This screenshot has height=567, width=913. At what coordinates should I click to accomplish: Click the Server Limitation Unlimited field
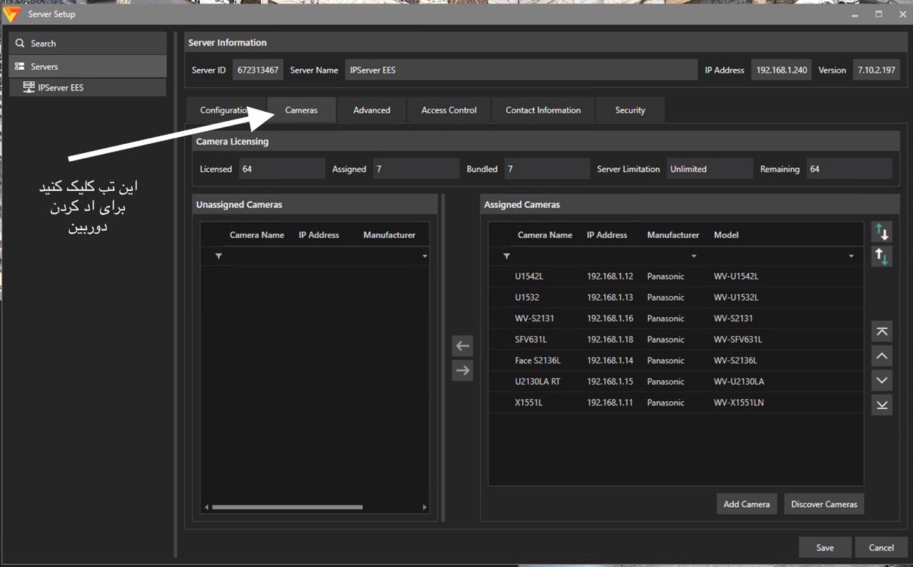pos(710,169)
